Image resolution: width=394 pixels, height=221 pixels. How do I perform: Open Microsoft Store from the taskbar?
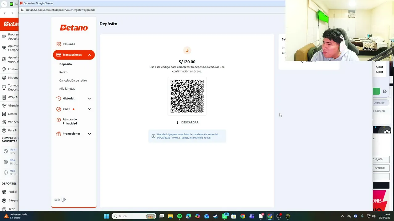[234, 216]
